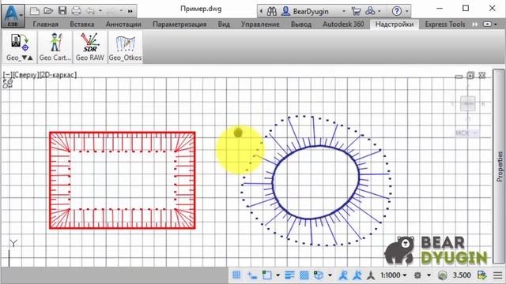The width and height of the screenshot is (506, 284).
Task: Search help with the binoculars icon
Action: 272,11
